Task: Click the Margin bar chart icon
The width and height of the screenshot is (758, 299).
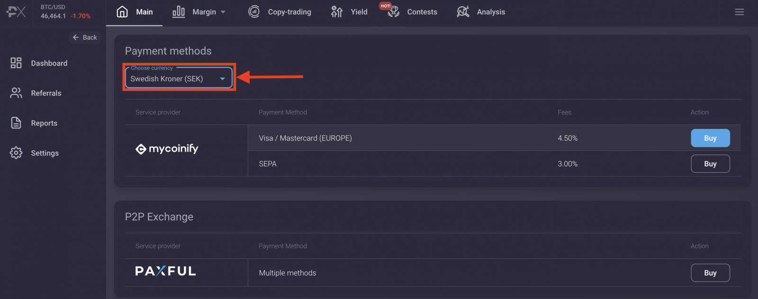Action: [x=179, y=12]
